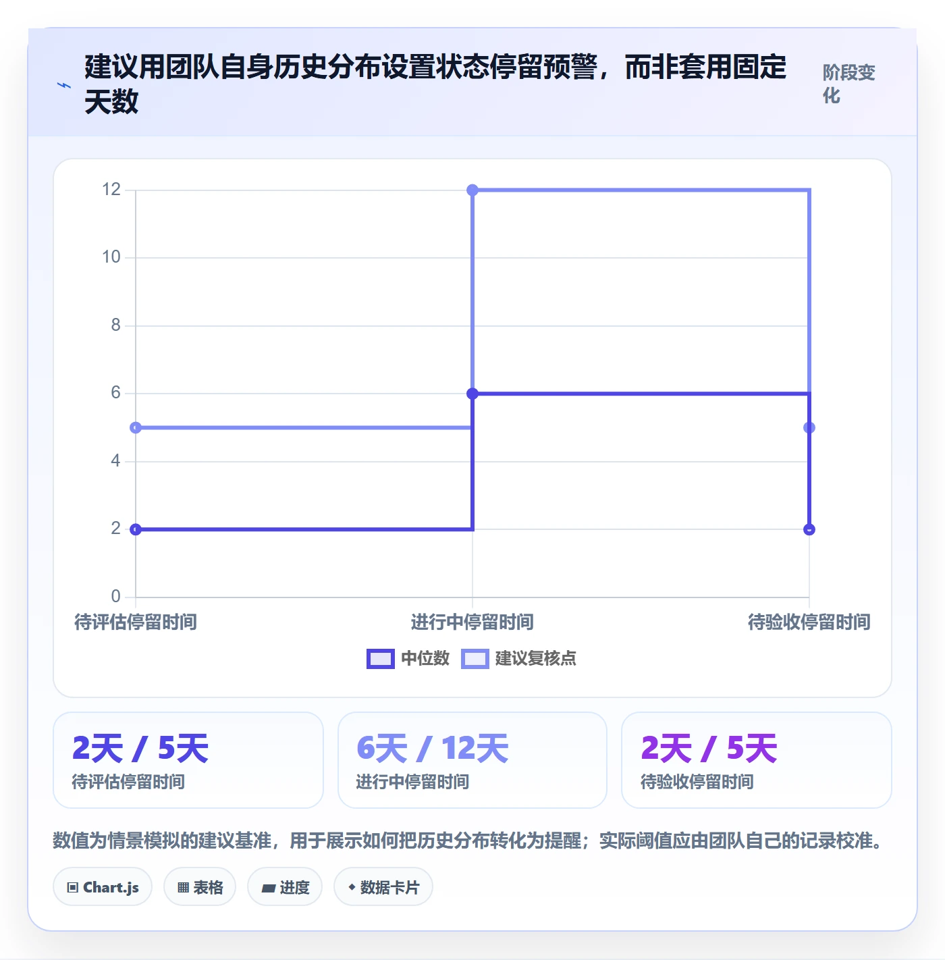Click the 建议复核点 legend label
Viewport: 945px width, 960px height.
pos(536,659)
